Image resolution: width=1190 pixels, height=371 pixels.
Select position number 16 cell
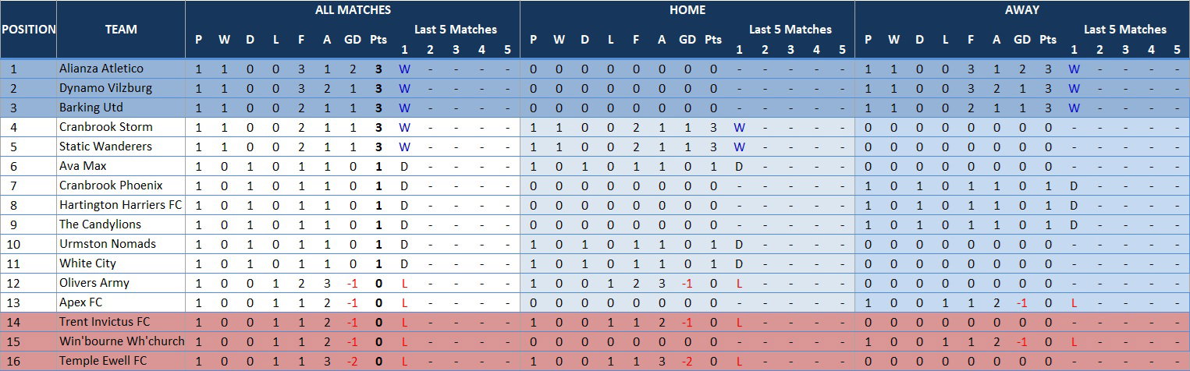pos(28,361)
